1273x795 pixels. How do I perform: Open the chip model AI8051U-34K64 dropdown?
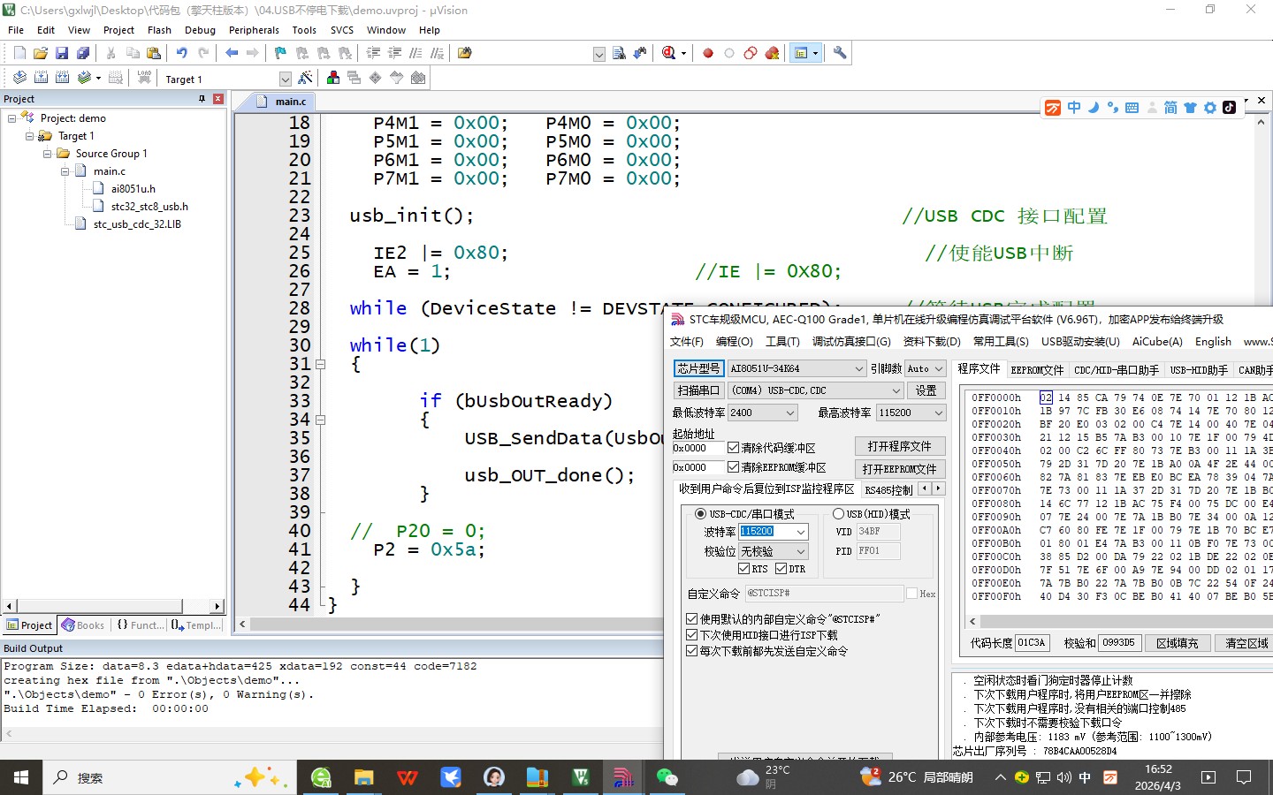(x=797, y=368)
